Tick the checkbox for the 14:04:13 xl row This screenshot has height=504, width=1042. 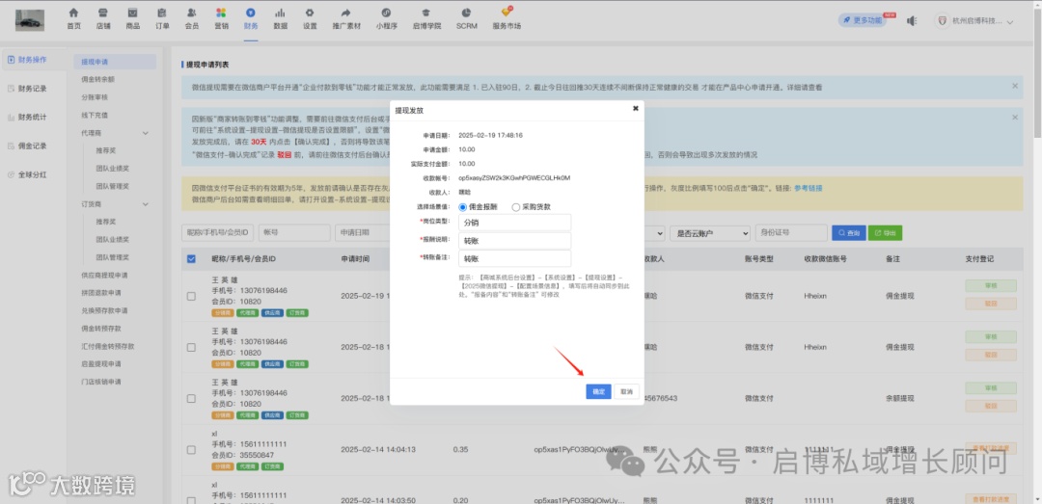pyautogui.click(x=191, y=449)
